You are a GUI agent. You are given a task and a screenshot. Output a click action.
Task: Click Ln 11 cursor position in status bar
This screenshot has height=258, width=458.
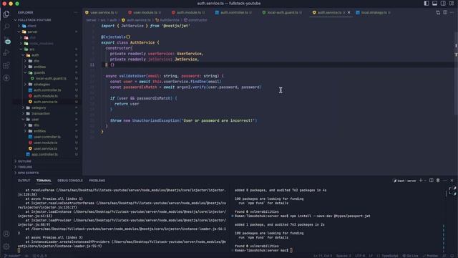[323, 256]
